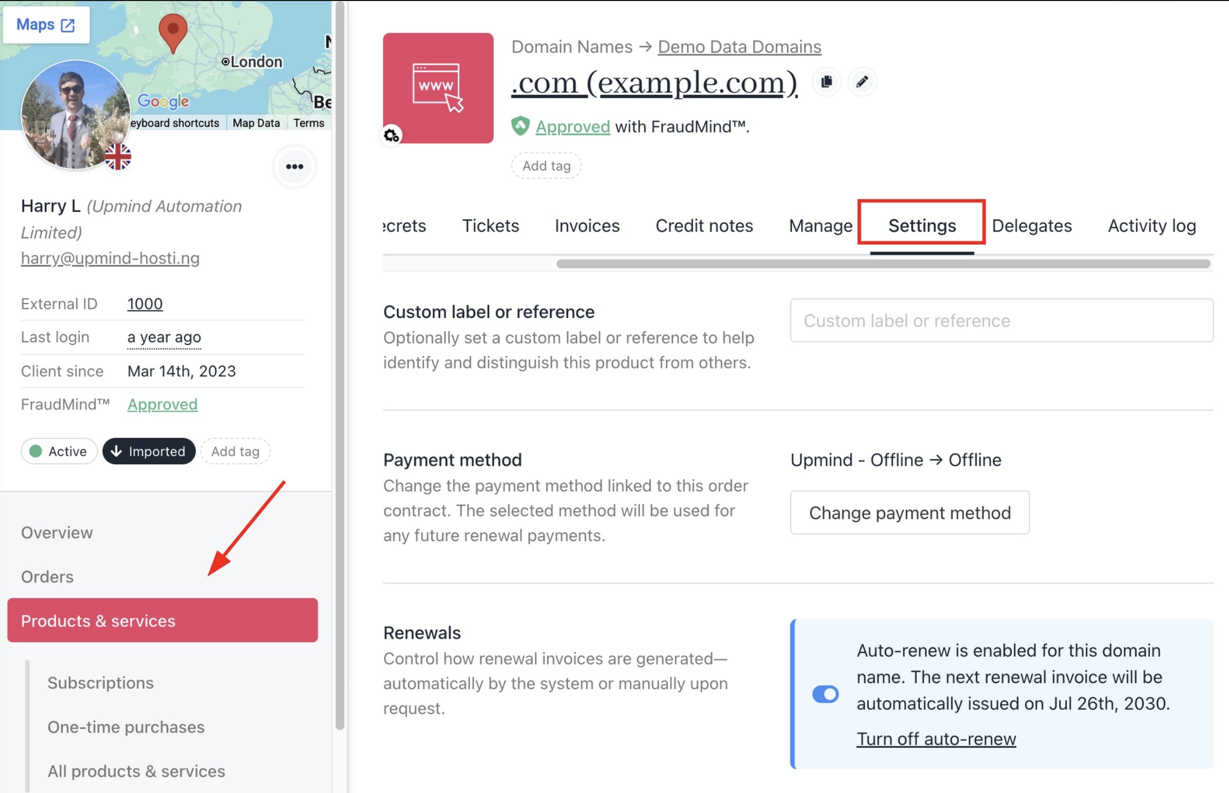Click the partially visible Secrets tab
The width and height of the screenshot is (1229, 793).
point(405,226)
